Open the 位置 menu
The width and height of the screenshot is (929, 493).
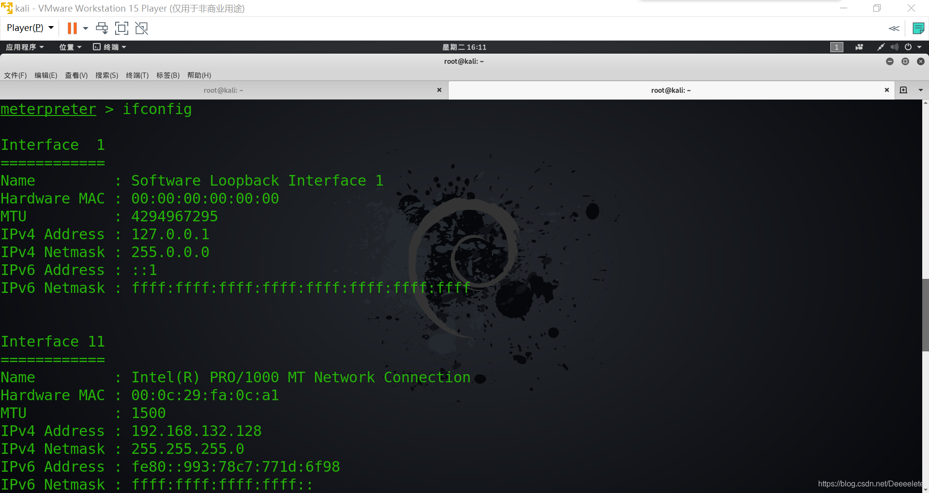[70, 47]
